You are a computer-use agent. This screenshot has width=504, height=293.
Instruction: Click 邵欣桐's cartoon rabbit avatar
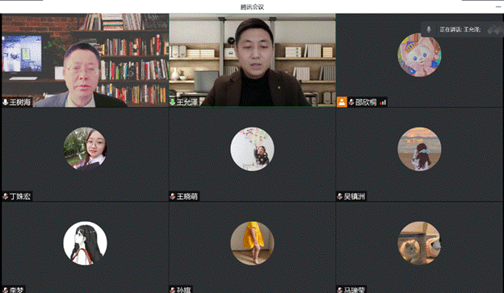[x=419, y=55]
